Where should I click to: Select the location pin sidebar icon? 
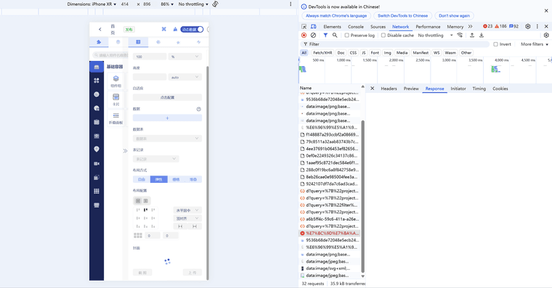coord(97,149)
